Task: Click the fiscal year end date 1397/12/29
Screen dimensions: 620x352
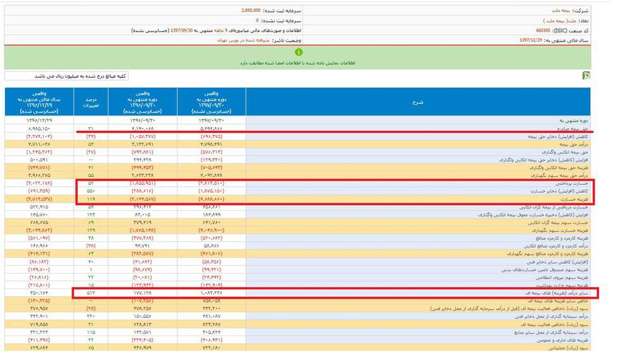Action: pos(531,41)
